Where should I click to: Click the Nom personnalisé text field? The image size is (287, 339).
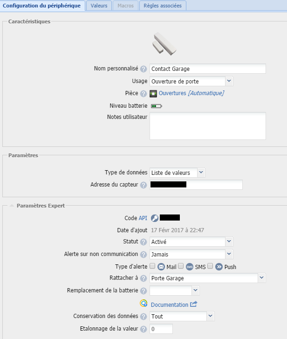coord(207,69)
